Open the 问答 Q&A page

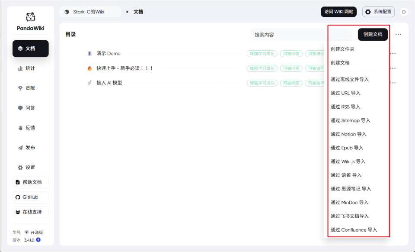coord(30,108)
